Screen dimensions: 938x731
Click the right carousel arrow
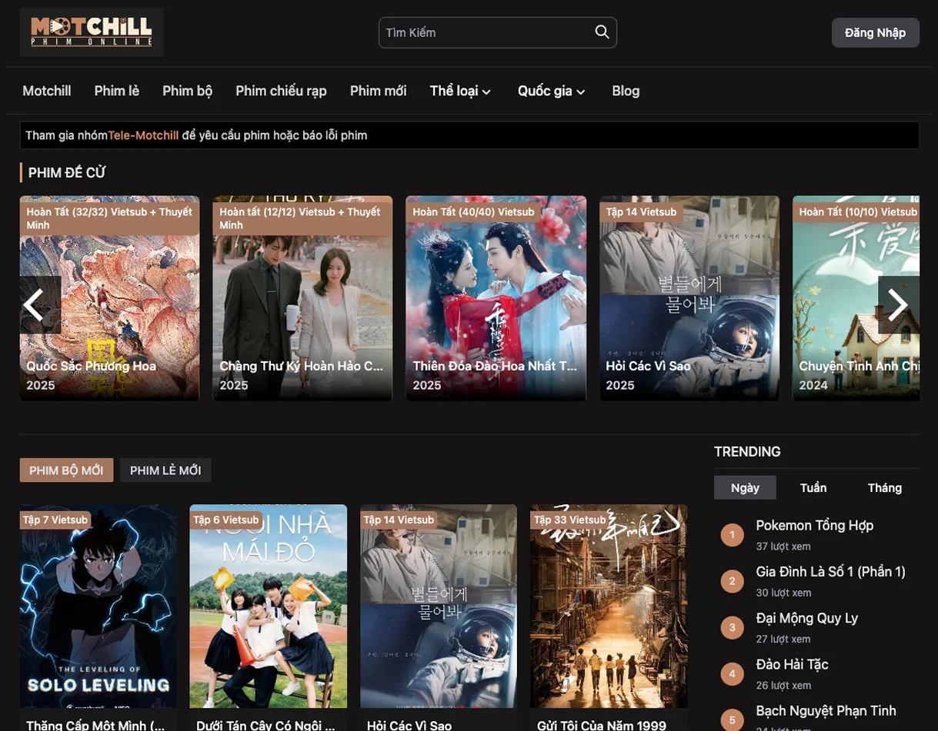[x=897, y=304]
